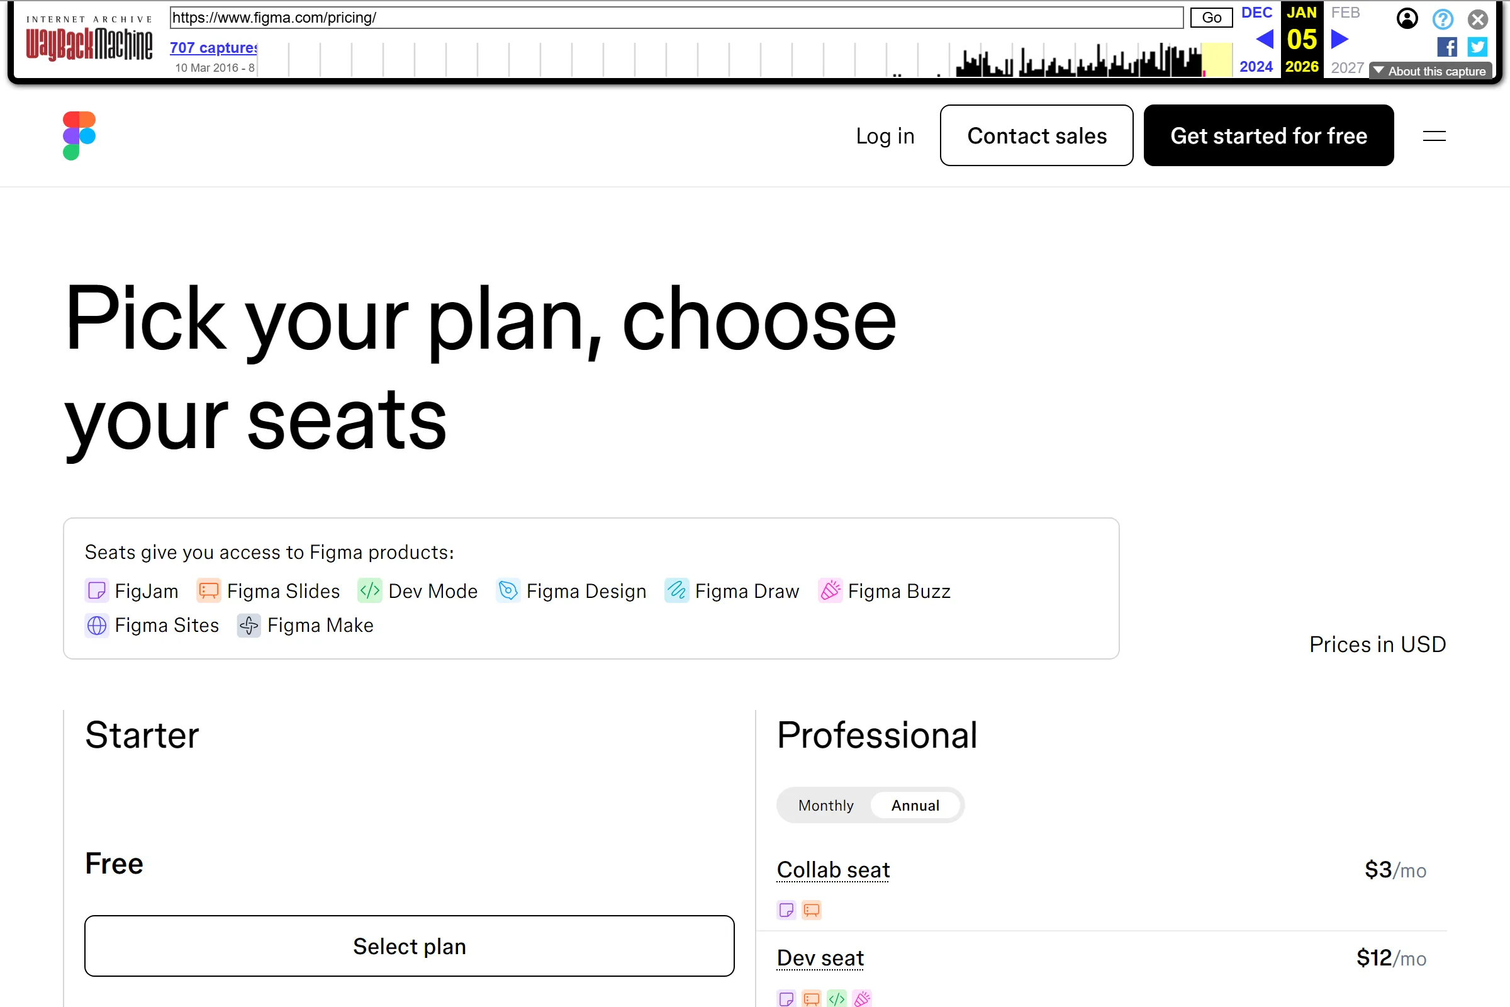This screenshot has width=1510, height=1007.
Task: Switch Professional billing to Annual
Action: coord(915,805)
